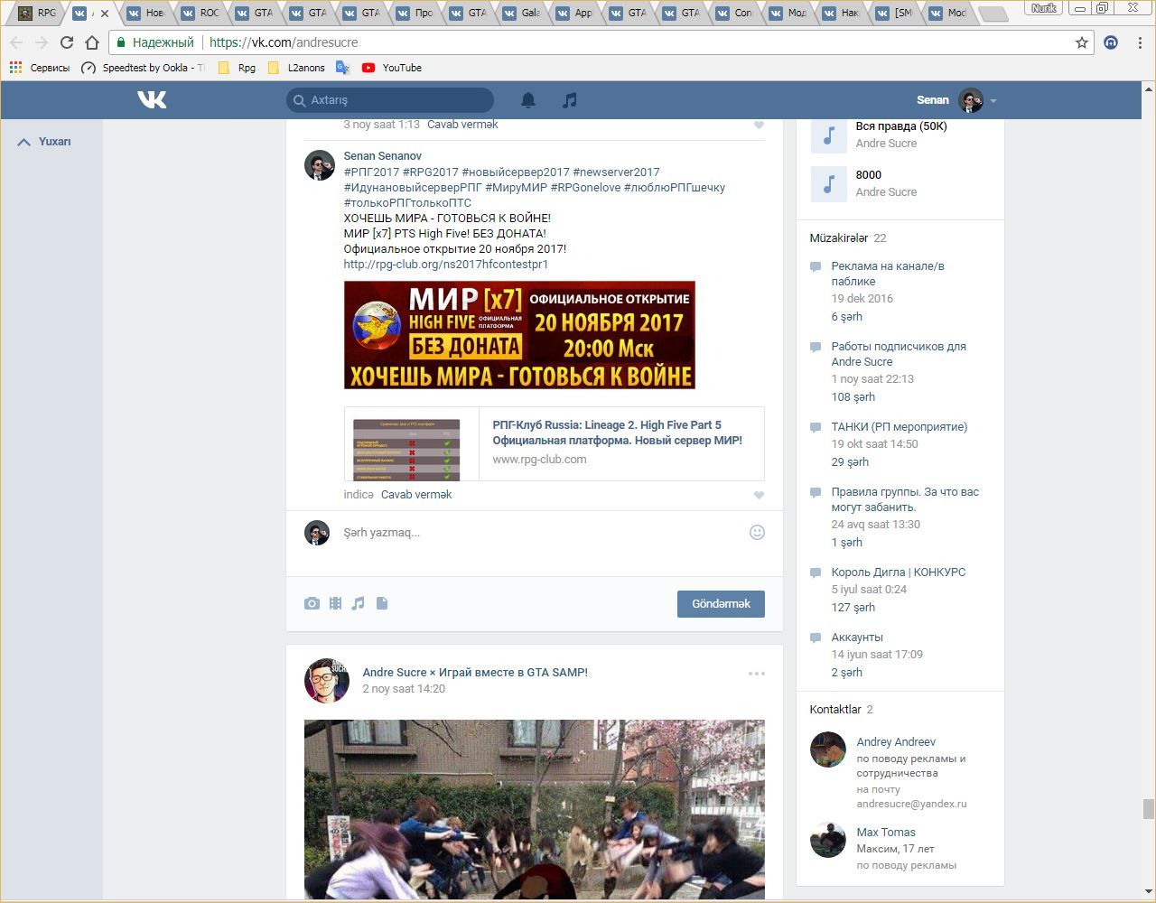1156x903 pixels.
Task: Play audio track 8000
Action: 828,183
